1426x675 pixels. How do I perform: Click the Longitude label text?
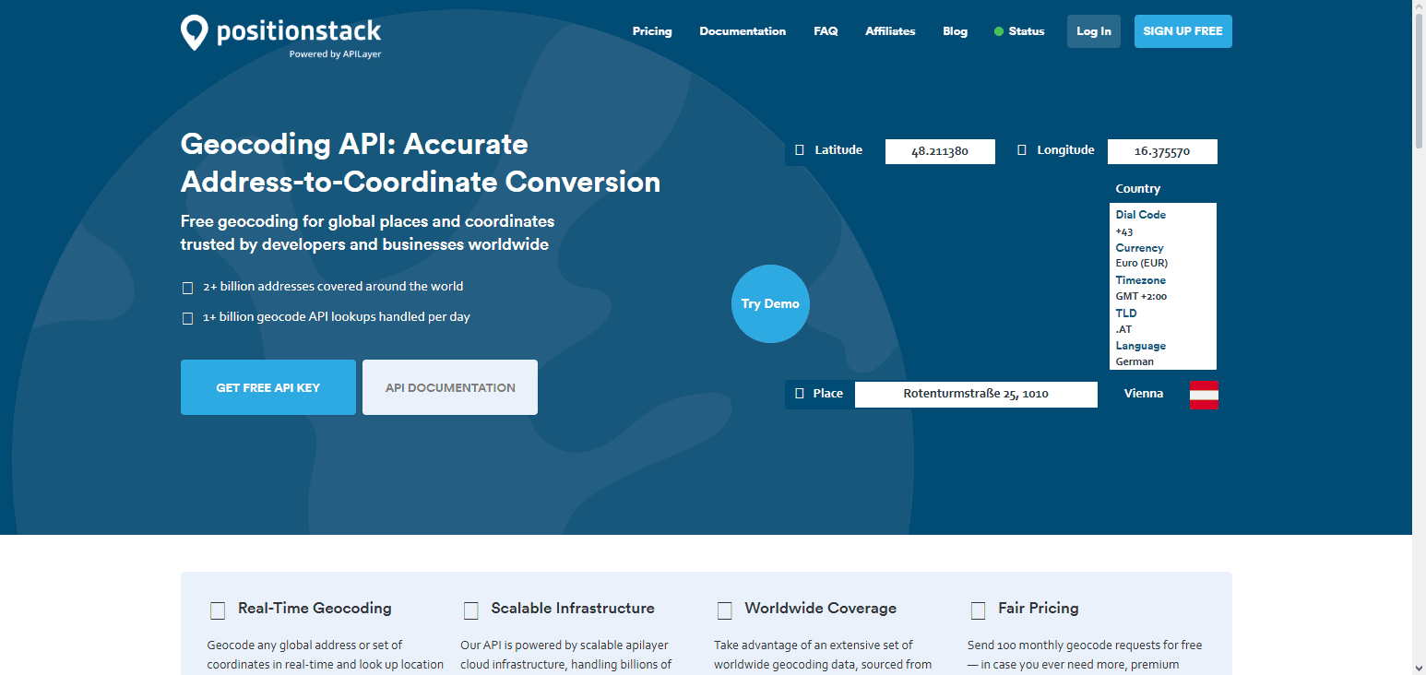1065,150
